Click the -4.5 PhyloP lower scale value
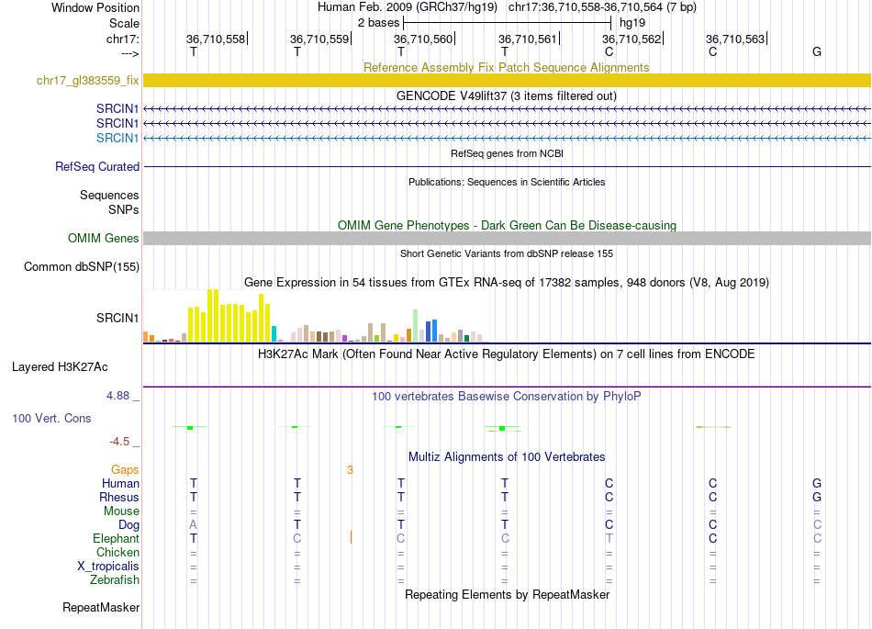The image size is (872, 629). (119, 442)
